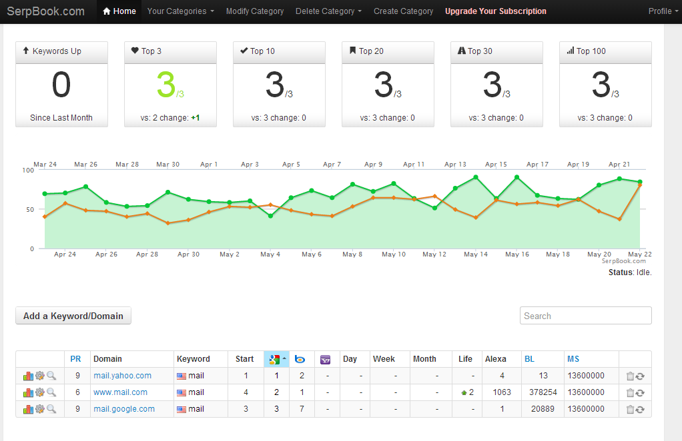Click Add a Keyword/Domain button
682x441 pixels.
coord(73,316)
